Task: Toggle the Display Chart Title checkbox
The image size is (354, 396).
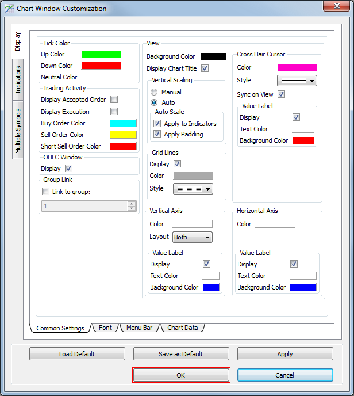Action: [205, 68]
